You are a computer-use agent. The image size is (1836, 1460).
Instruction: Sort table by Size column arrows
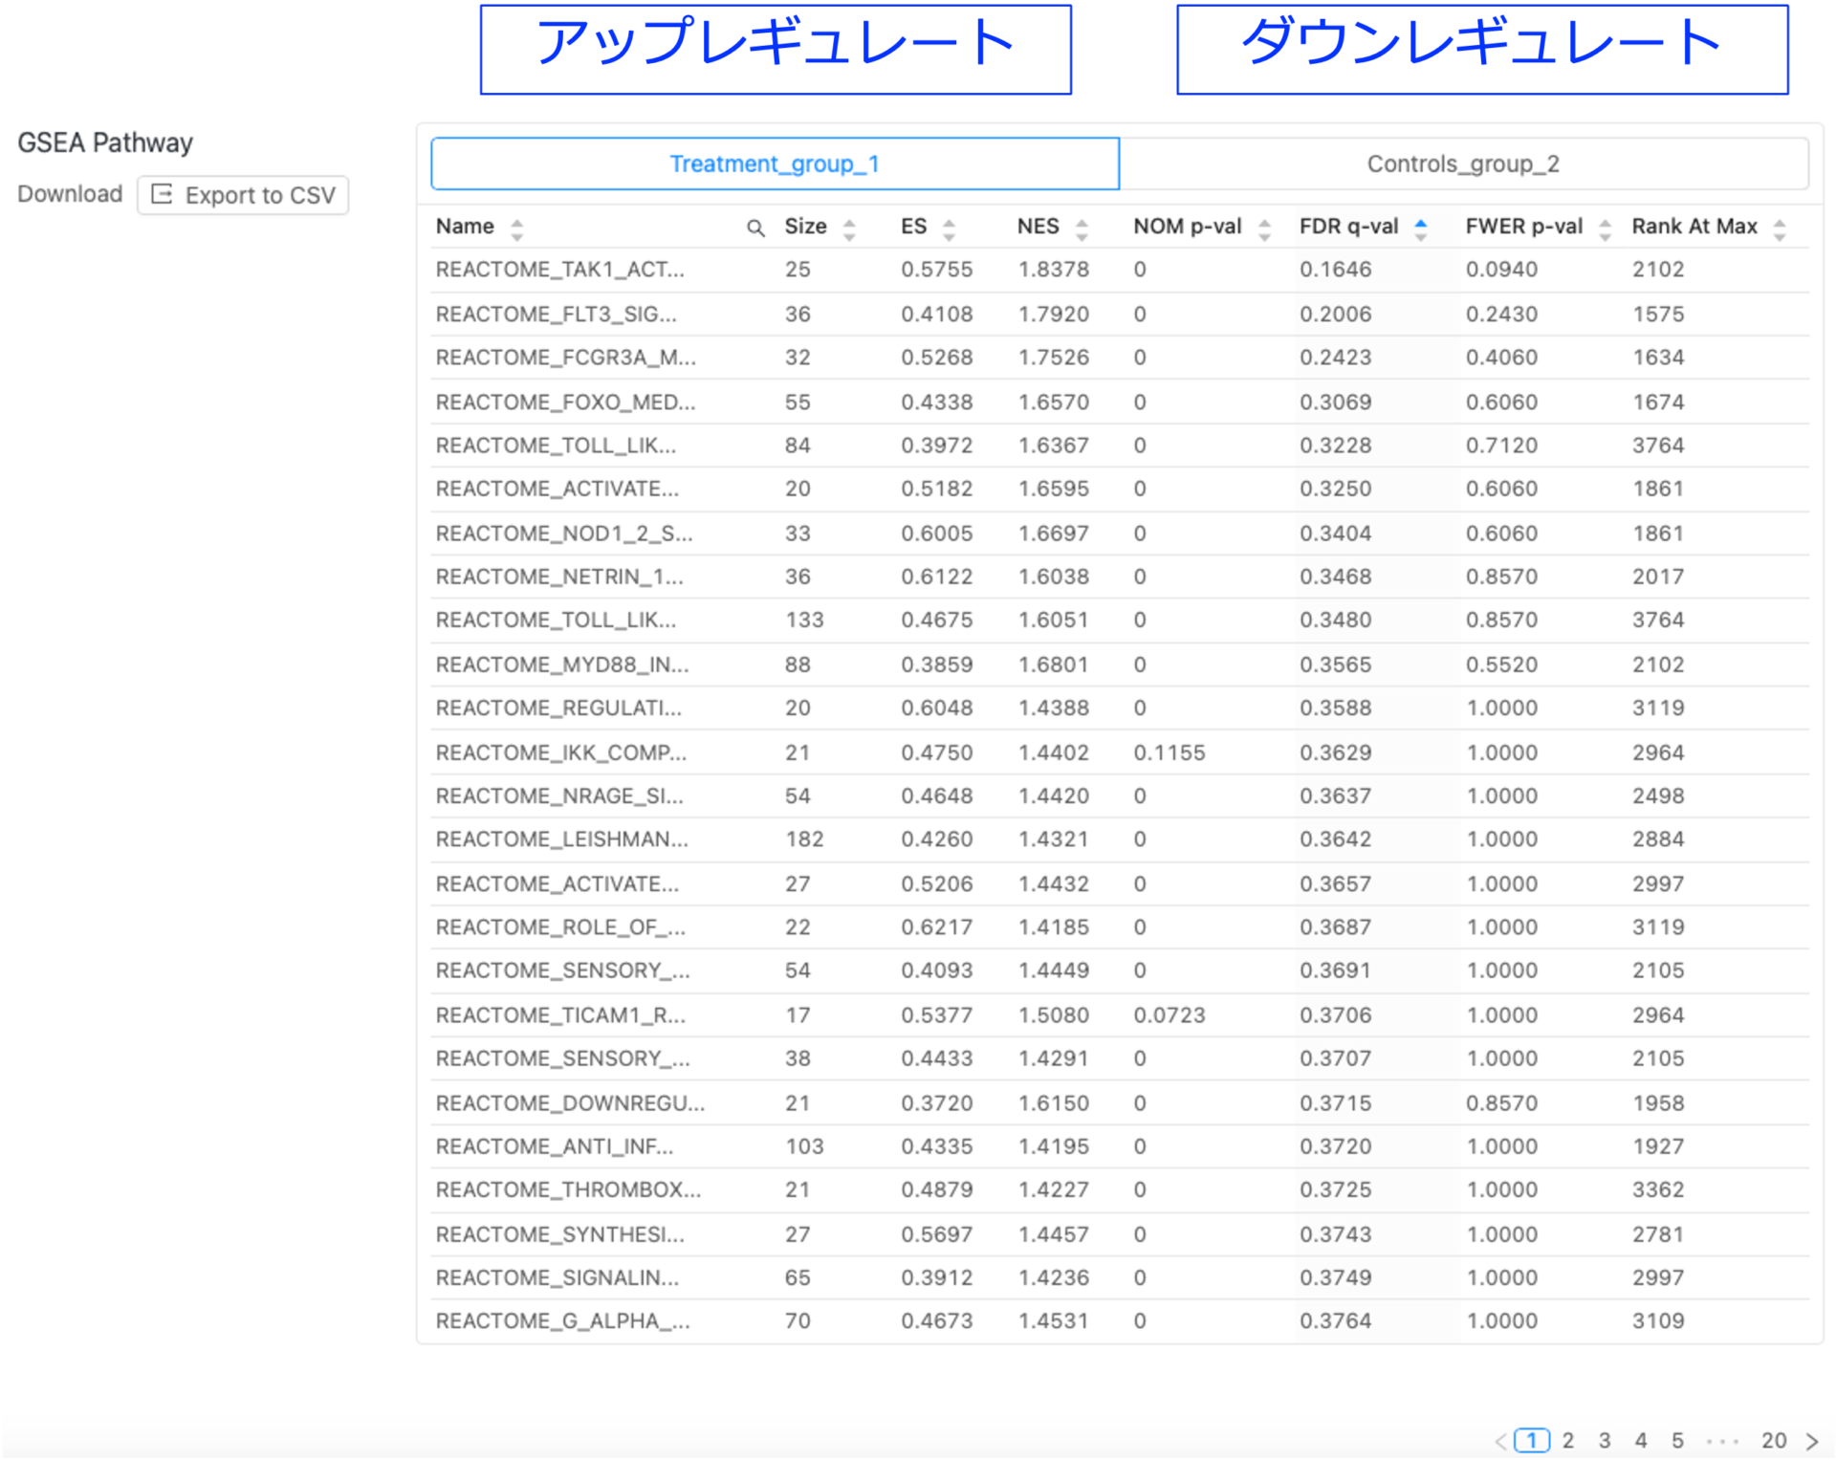coord(849,229)
